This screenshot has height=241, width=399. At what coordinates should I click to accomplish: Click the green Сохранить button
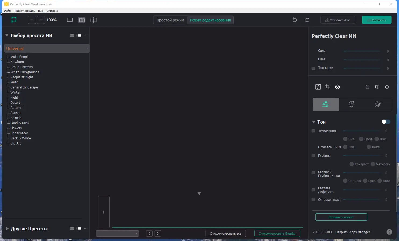tap(377, 20)
